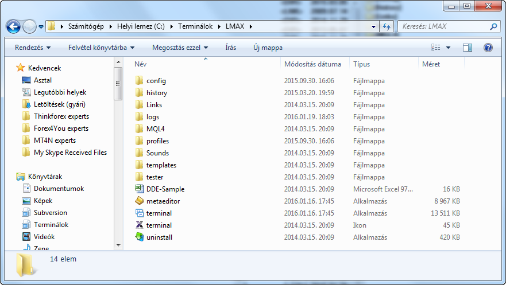
Task: Select the templates folder icon
Action: [139, 165]
